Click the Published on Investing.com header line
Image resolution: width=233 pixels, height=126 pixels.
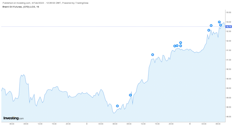point(46,3)
